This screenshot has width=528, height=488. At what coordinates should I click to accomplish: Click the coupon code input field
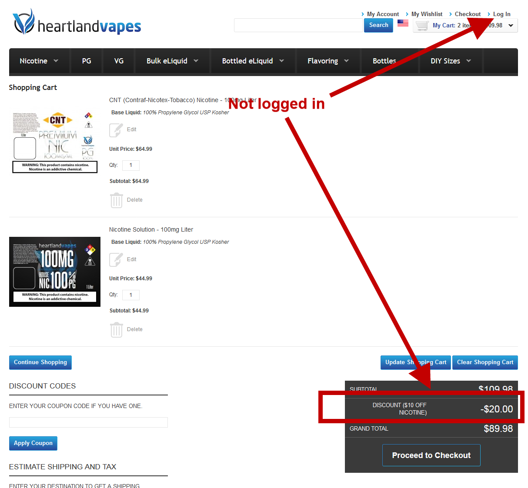[88, 422]
